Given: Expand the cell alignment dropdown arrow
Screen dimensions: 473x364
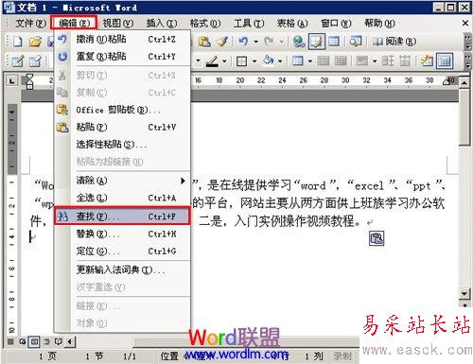Looking at the screenshot, I should [x=375, y=61].
